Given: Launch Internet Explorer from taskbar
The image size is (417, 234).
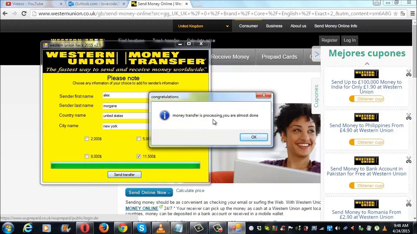Looking at the screenshot, I should click(28, 228).
